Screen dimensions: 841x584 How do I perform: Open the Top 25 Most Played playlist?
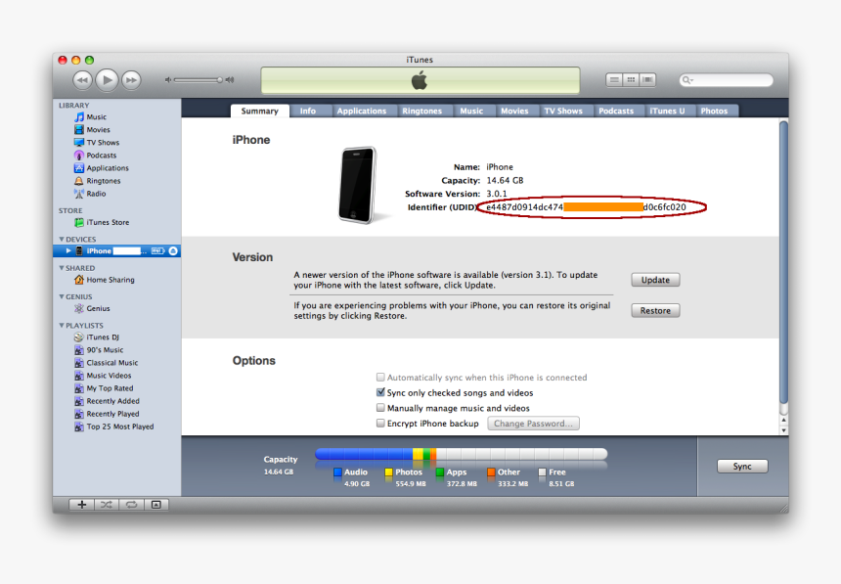[114, 427]
